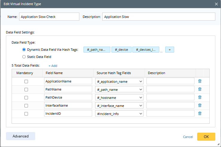Click the + Add data field link
The height and width of the screenshot is (147, 221).
[53, 66]
